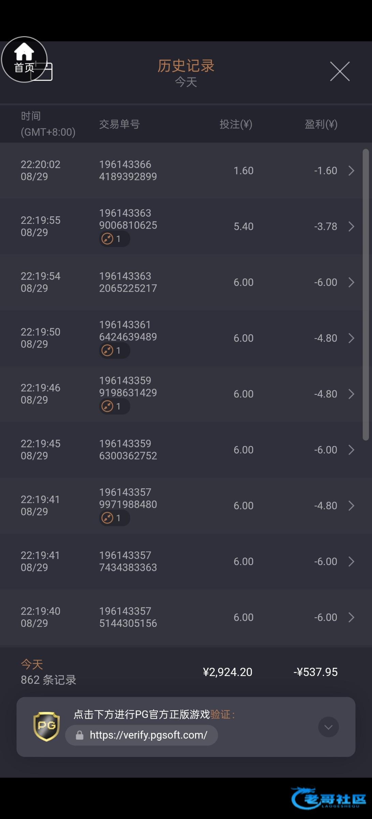Select the 今天 date subtitle
Image resolution: width=372 pixels, height=819 pixels.
click(x=186, y=82)
